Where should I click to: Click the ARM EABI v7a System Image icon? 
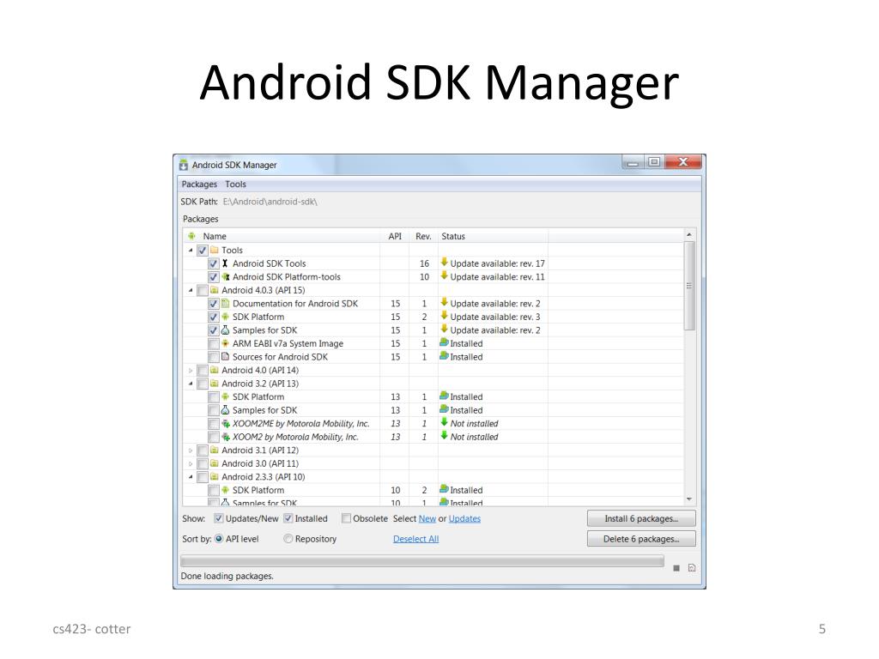pos(226,343)
